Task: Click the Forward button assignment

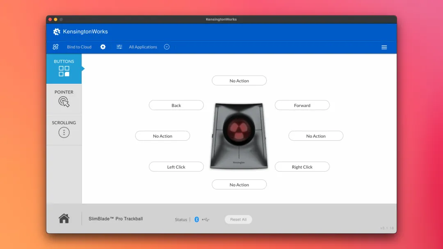Action: tap(302, 105)
